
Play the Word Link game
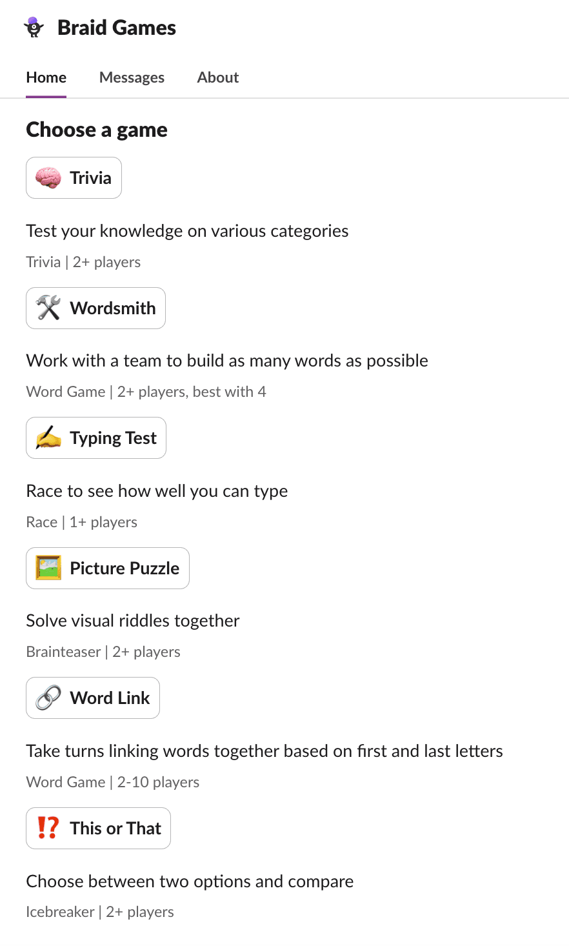(93, 698)
